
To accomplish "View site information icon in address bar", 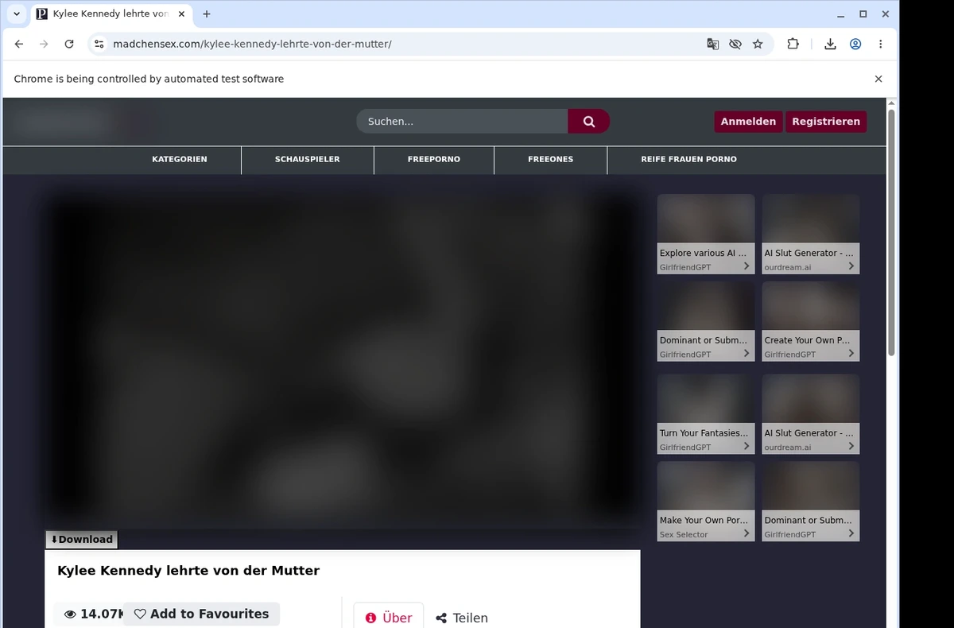I will (x=99, y=45).
